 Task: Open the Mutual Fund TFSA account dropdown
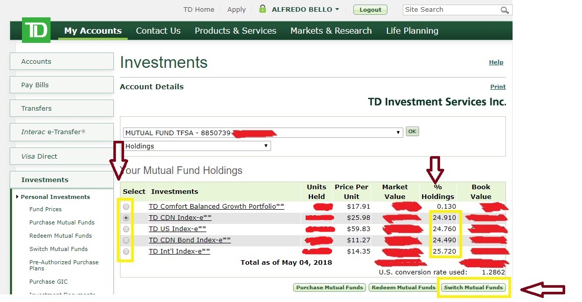click(263, 133)
